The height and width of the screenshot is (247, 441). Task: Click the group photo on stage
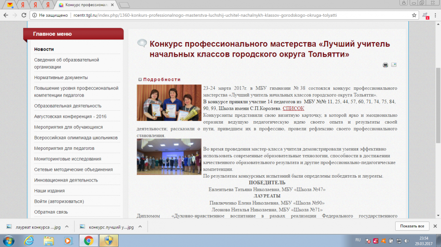pyautogui.click(x=169, y=157)
